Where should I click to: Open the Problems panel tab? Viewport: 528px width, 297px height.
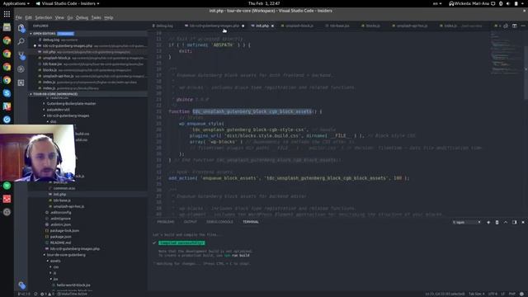point(166,222)
